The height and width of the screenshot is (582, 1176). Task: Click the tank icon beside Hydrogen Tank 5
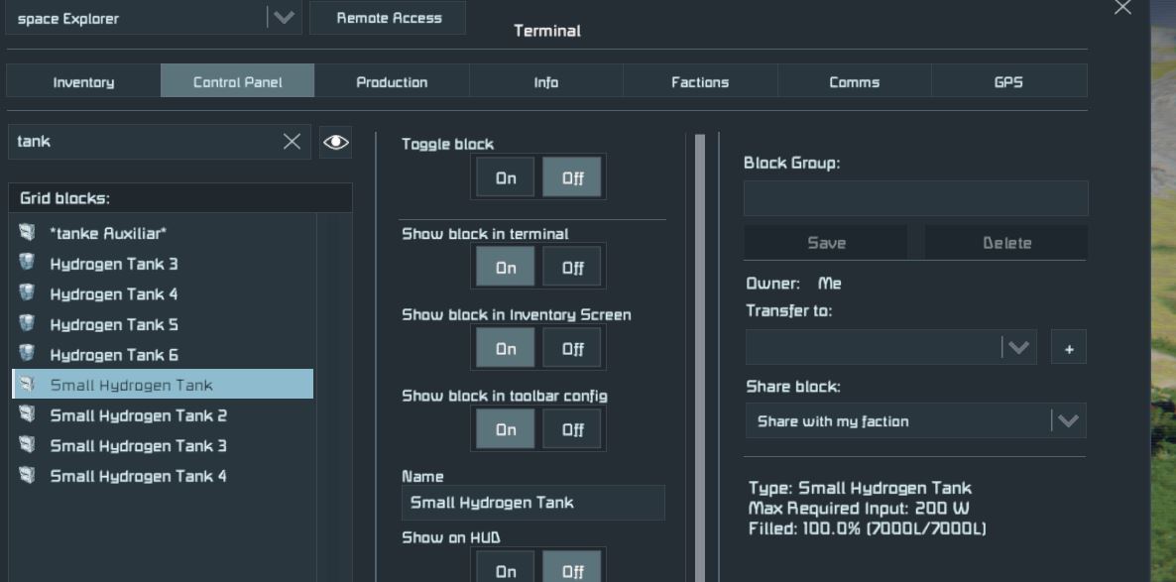[27, 324]
